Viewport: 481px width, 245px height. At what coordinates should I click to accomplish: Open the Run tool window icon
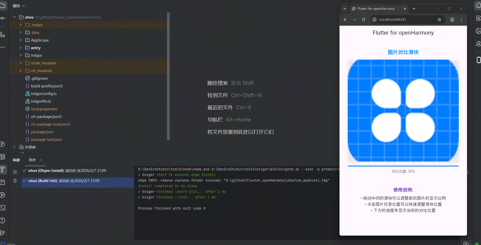point(2,195)
